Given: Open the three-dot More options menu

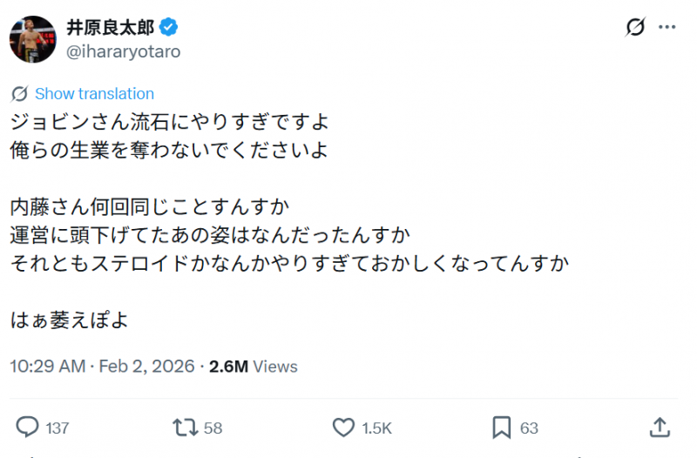Looking at the screenshot, I should click(667, 28).
